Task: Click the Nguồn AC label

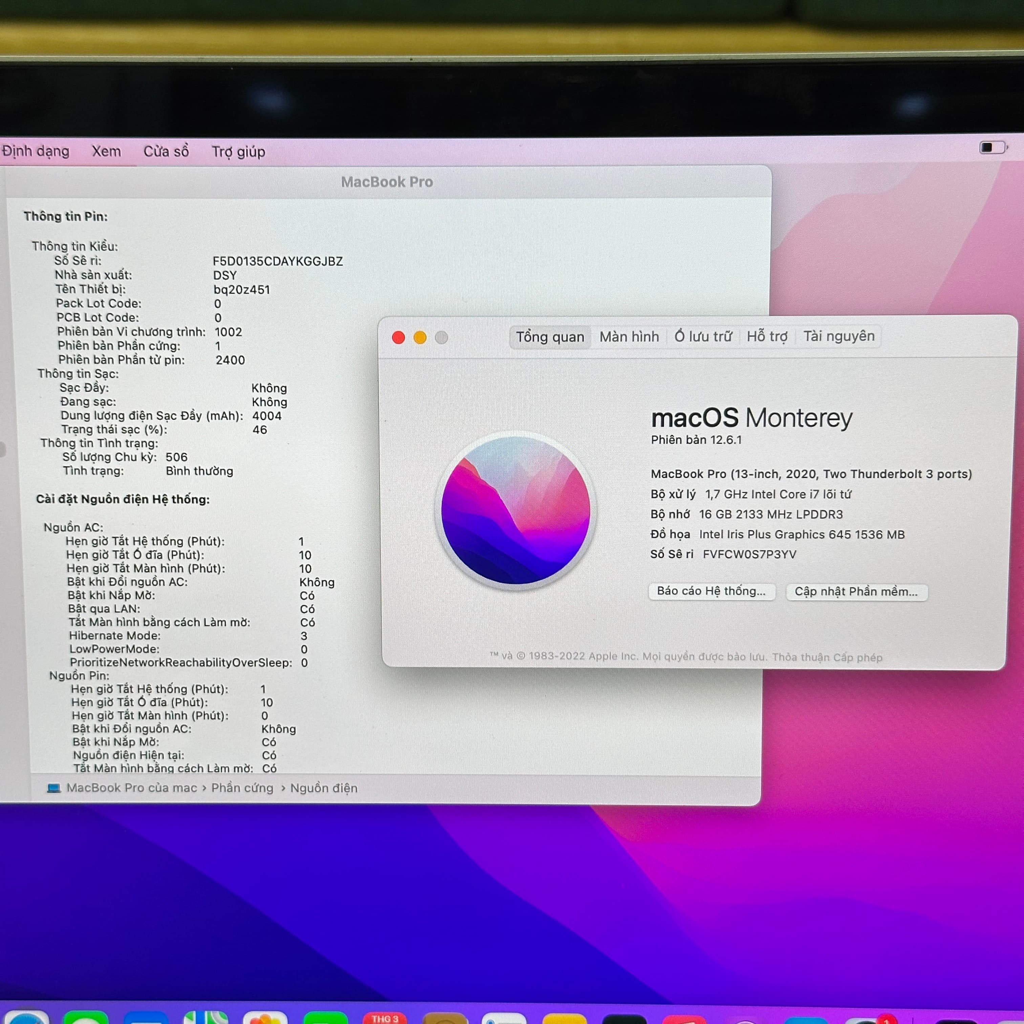Action: [x=74, y=527]
